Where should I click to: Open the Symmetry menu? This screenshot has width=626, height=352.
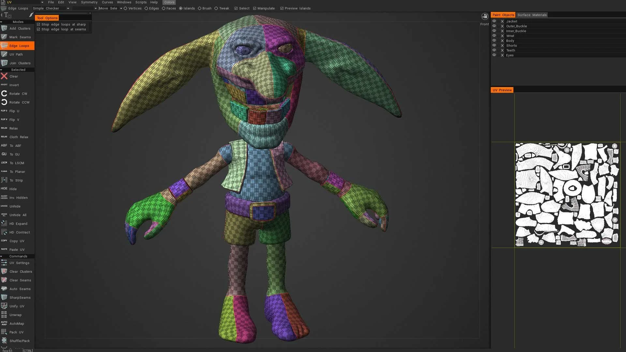pos(89,2)
